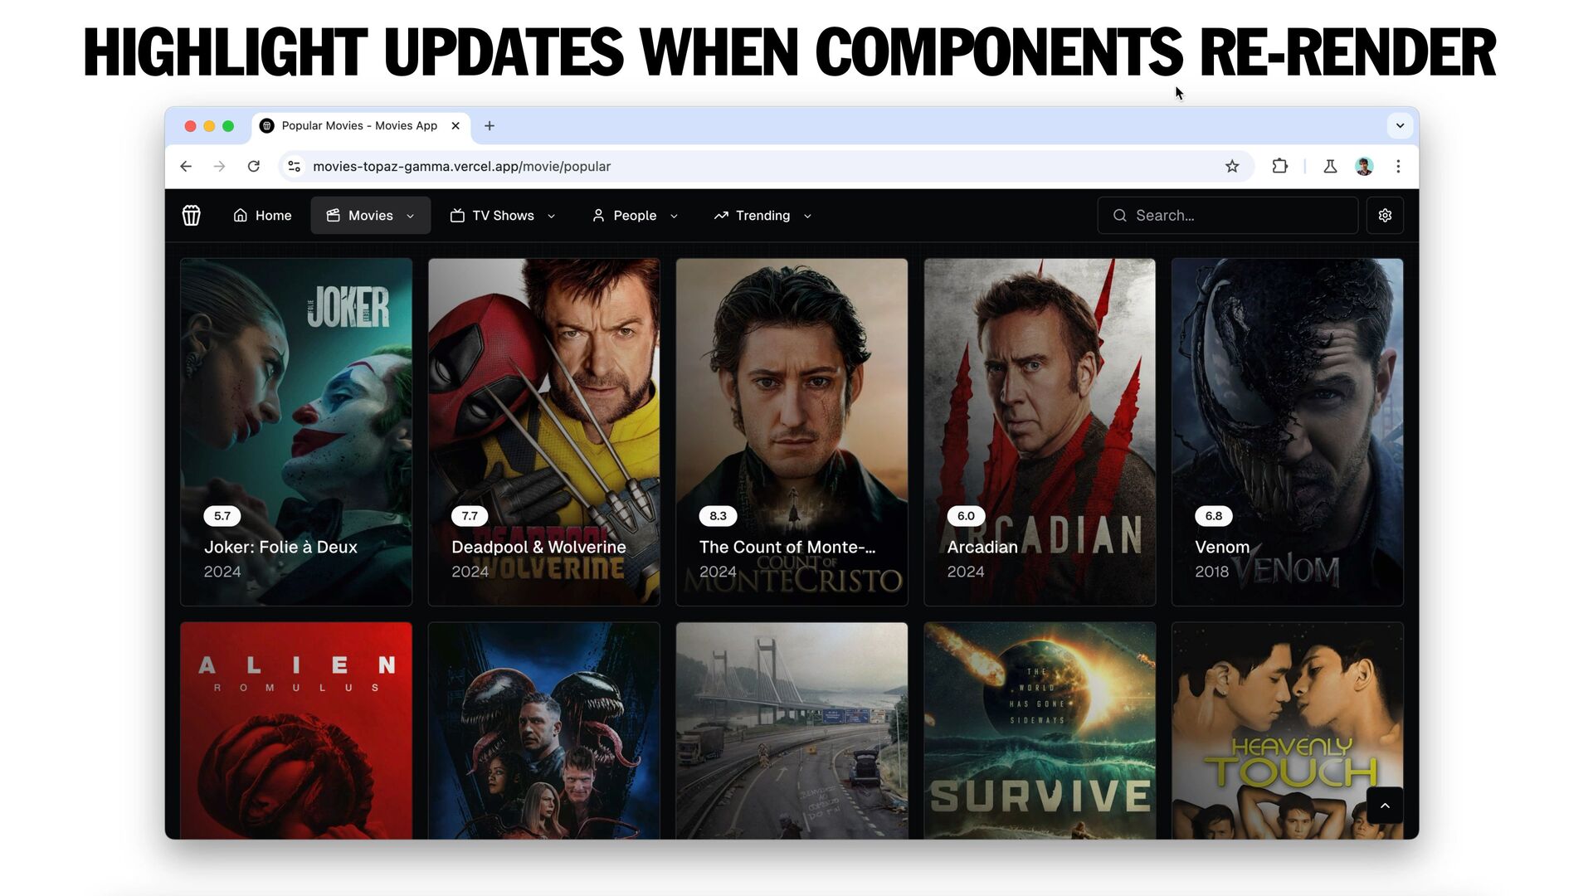Open the Venom 2018 poster

(x=1287, y=431)
